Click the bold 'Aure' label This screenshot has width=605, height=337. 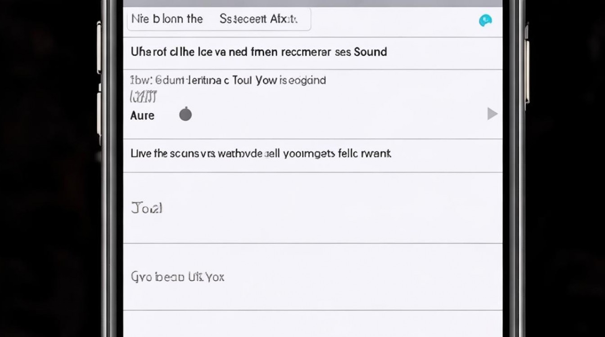pos(142,115)
